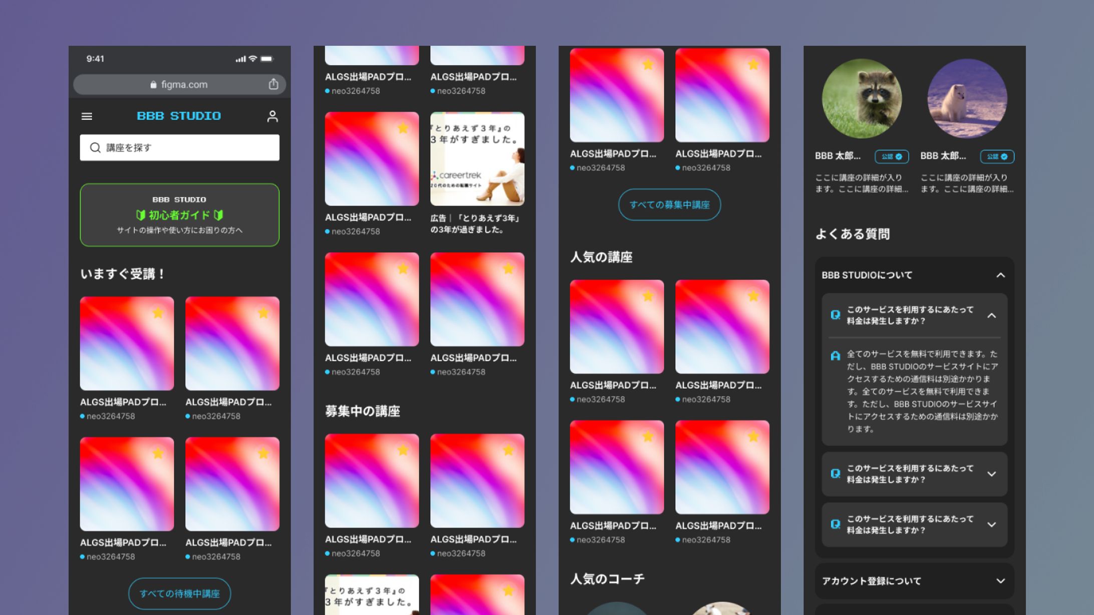Expand the アカウント登録について section
Screen dimensions: 1094x615
[x=915, y=581]
